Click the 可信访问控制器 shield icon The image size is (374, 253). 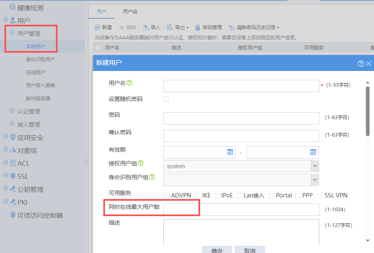pos(13,215)
